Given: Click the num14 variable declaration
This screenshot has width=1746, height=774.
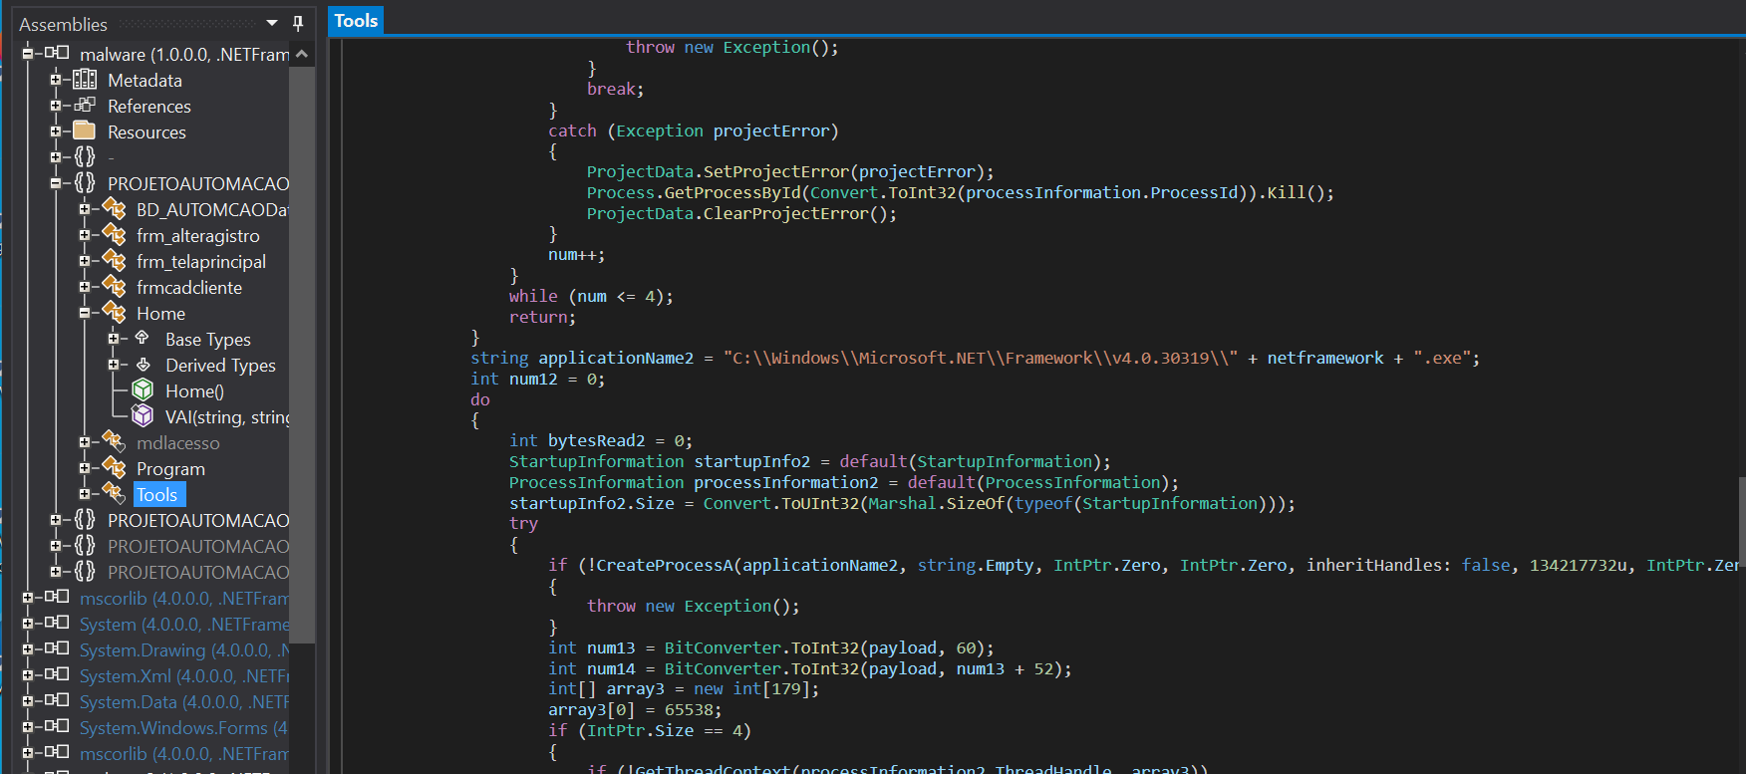Looking at the screenshot, I should pyautogui.click(x=611, y=668).
